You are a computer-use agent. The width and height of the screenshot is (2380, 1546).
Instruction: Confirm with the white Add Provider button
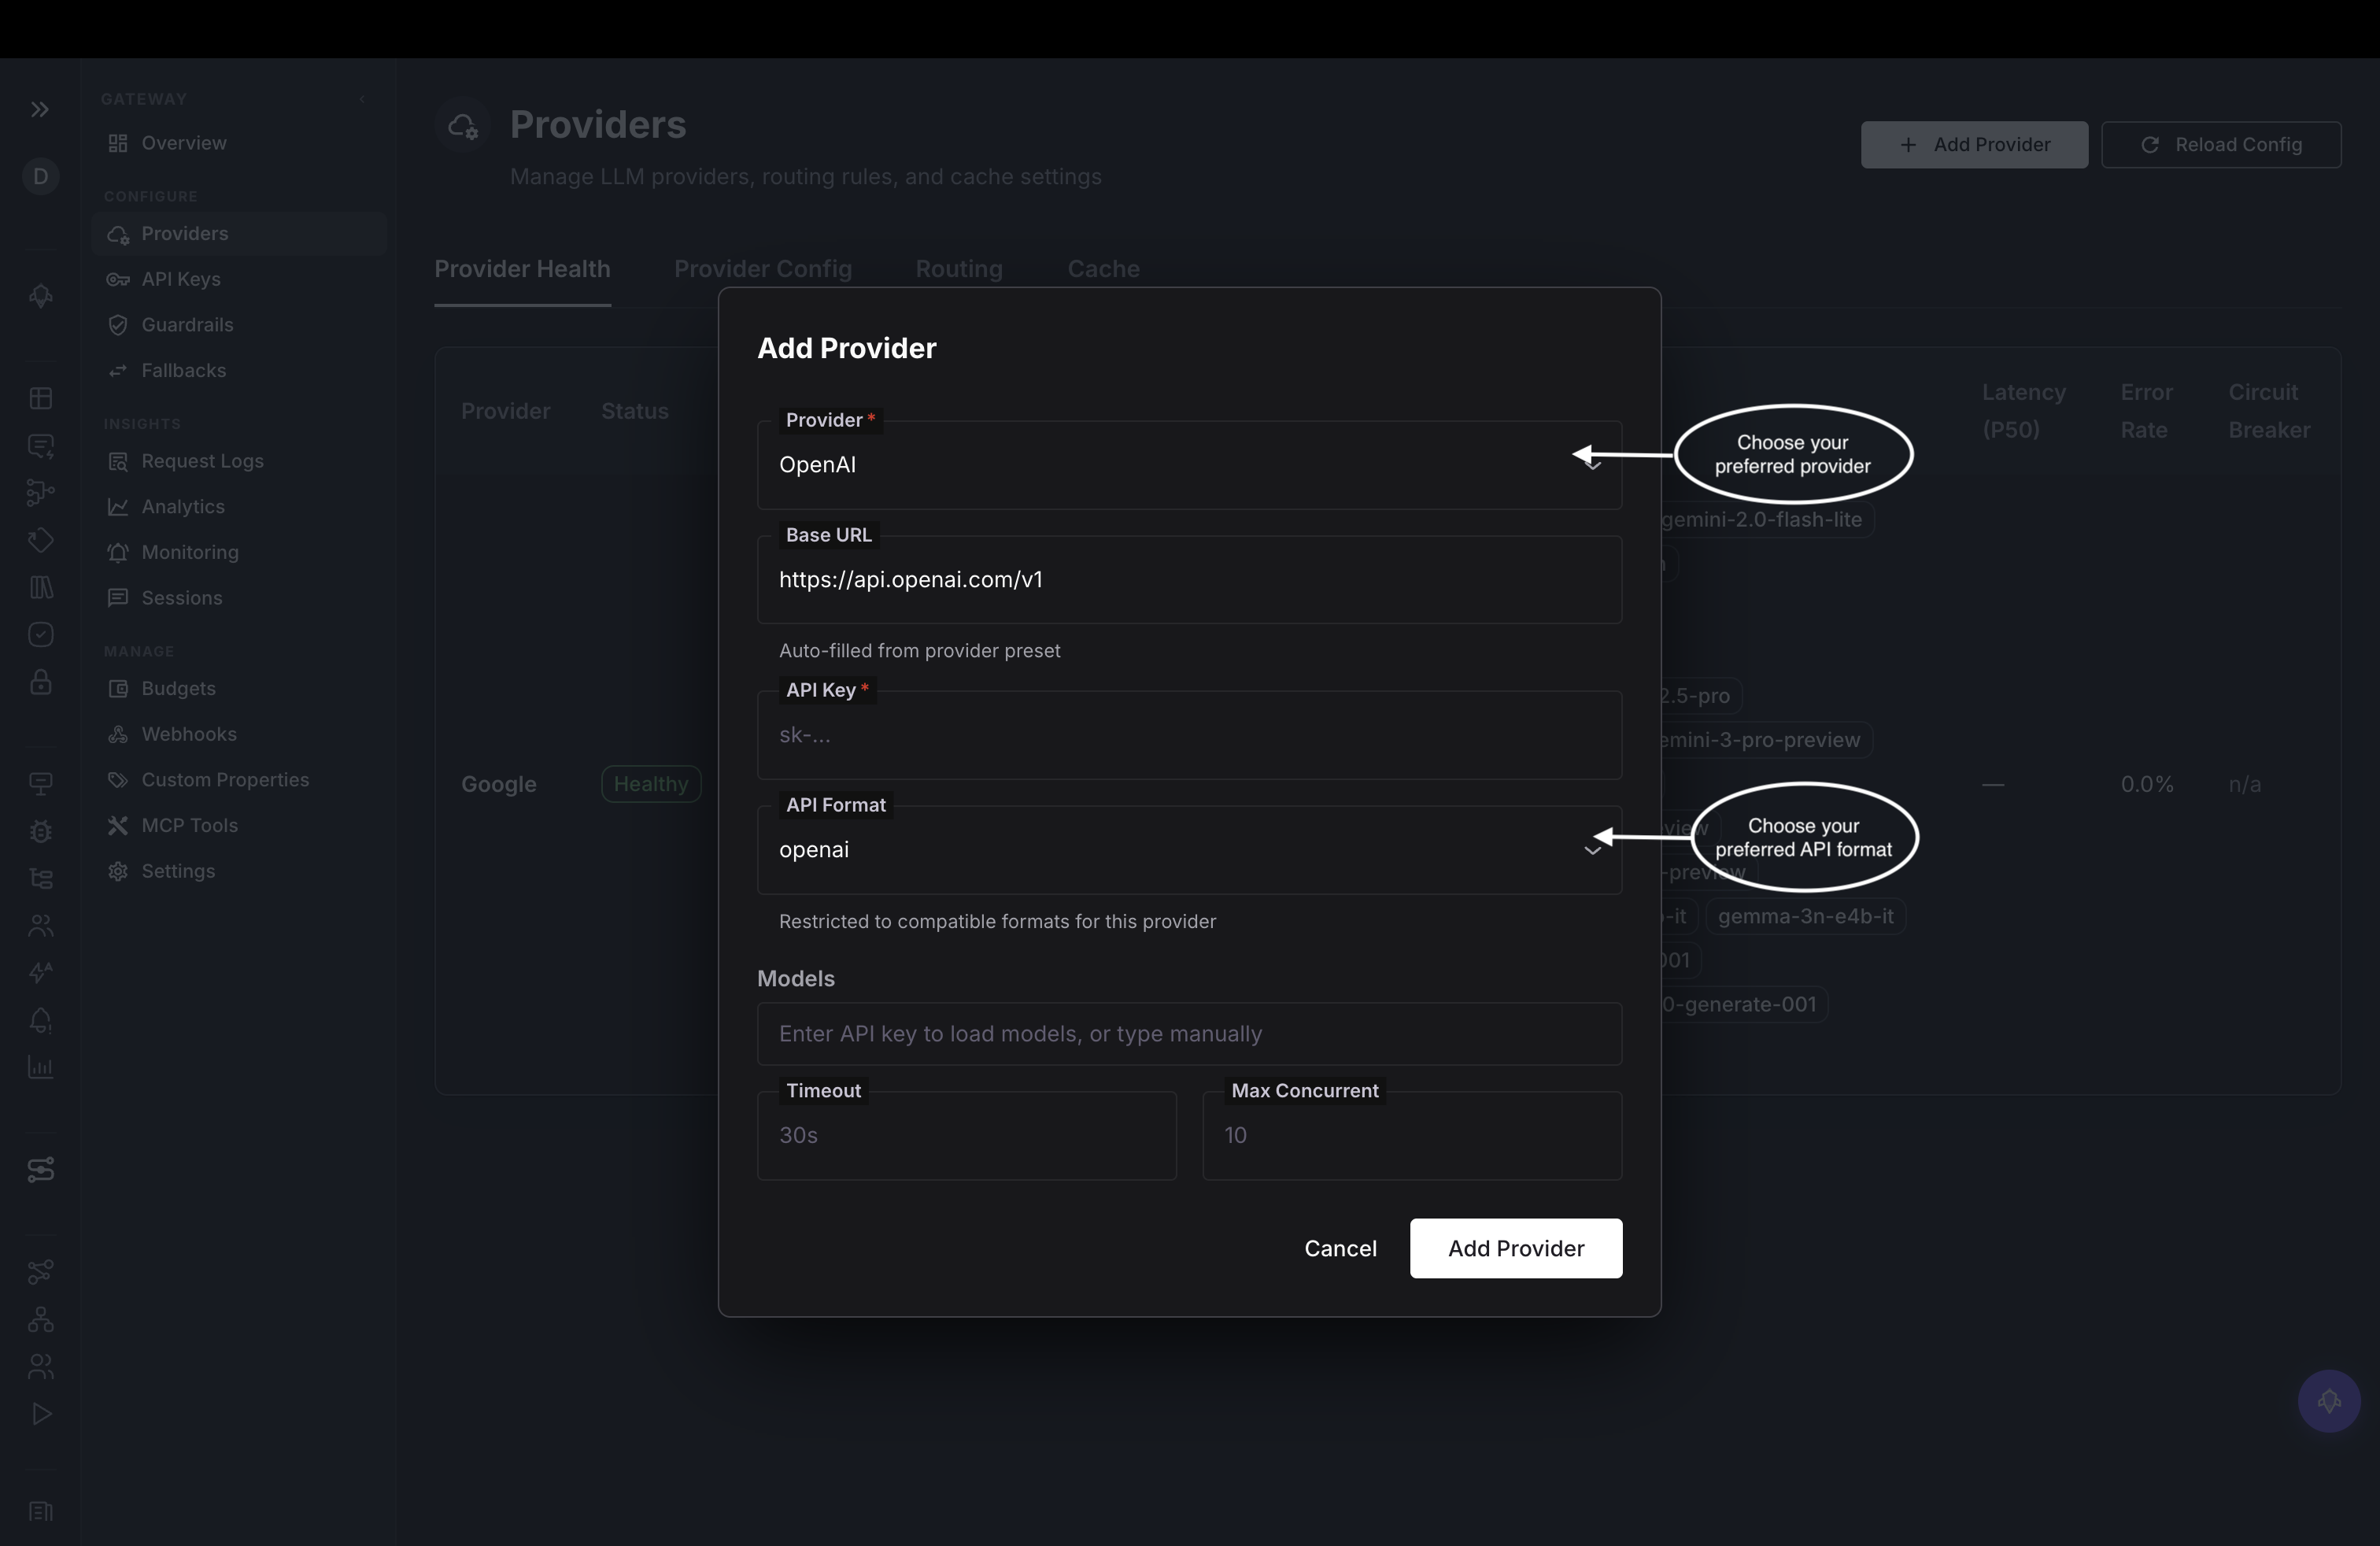click(x=1516, y=1249)
